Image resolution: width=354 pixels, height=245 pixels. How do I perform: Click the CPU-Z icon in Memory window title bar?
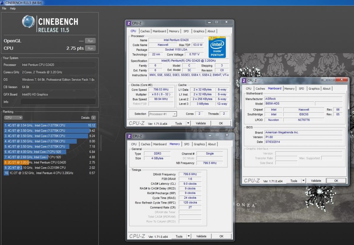[129, 136]
